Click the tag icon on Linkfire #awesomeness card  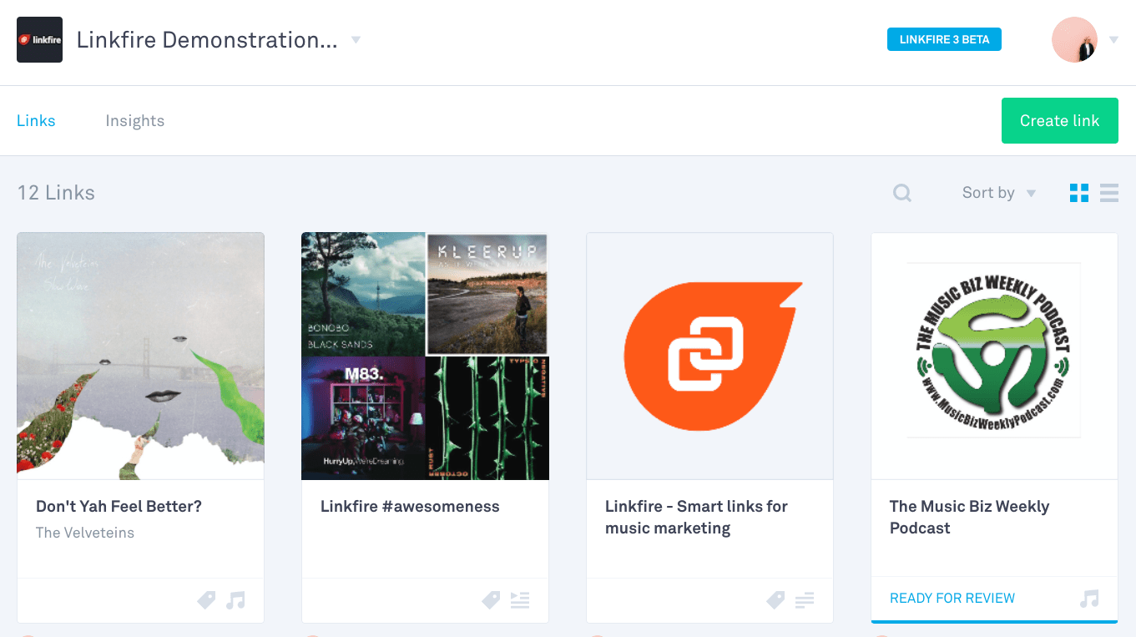pyautogui.click(x=491, y=599)
